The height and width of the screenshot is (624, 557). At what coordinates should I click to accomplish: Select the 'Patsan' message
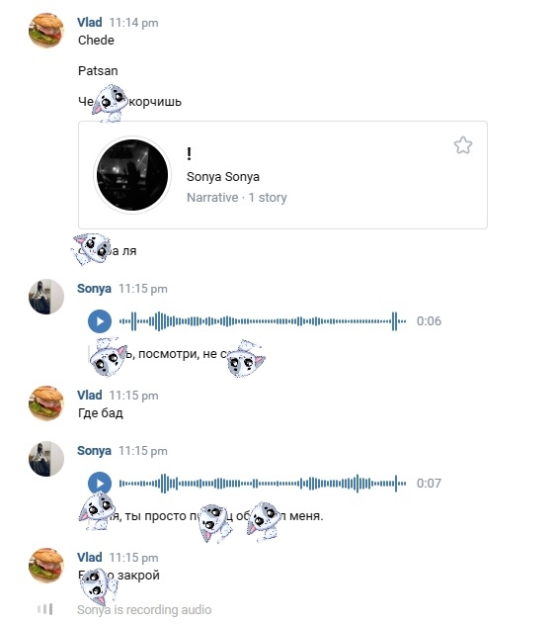point(98,71)
